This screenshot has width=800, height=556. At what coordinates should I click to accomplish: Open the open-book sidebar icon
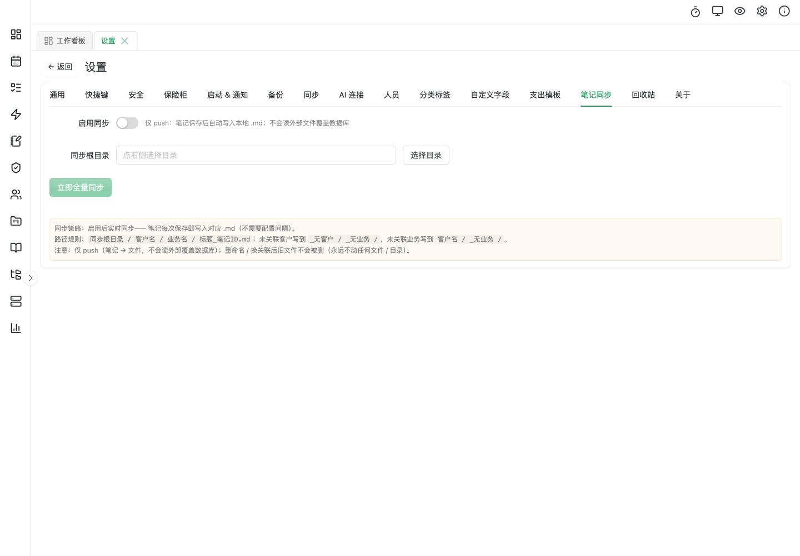point(16,248)
